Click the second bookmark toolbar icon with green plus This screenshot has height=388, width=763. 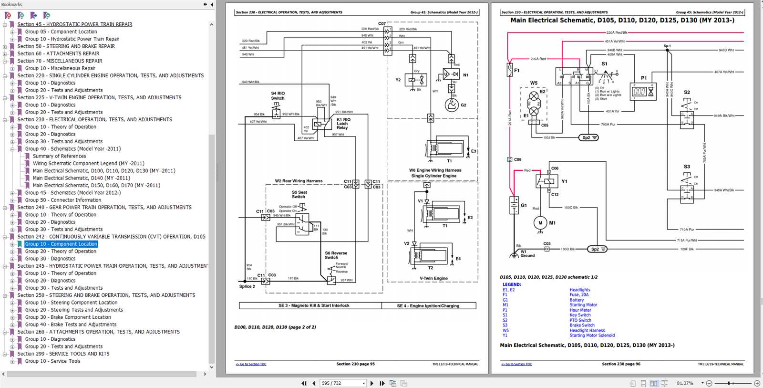coord(21,15)
